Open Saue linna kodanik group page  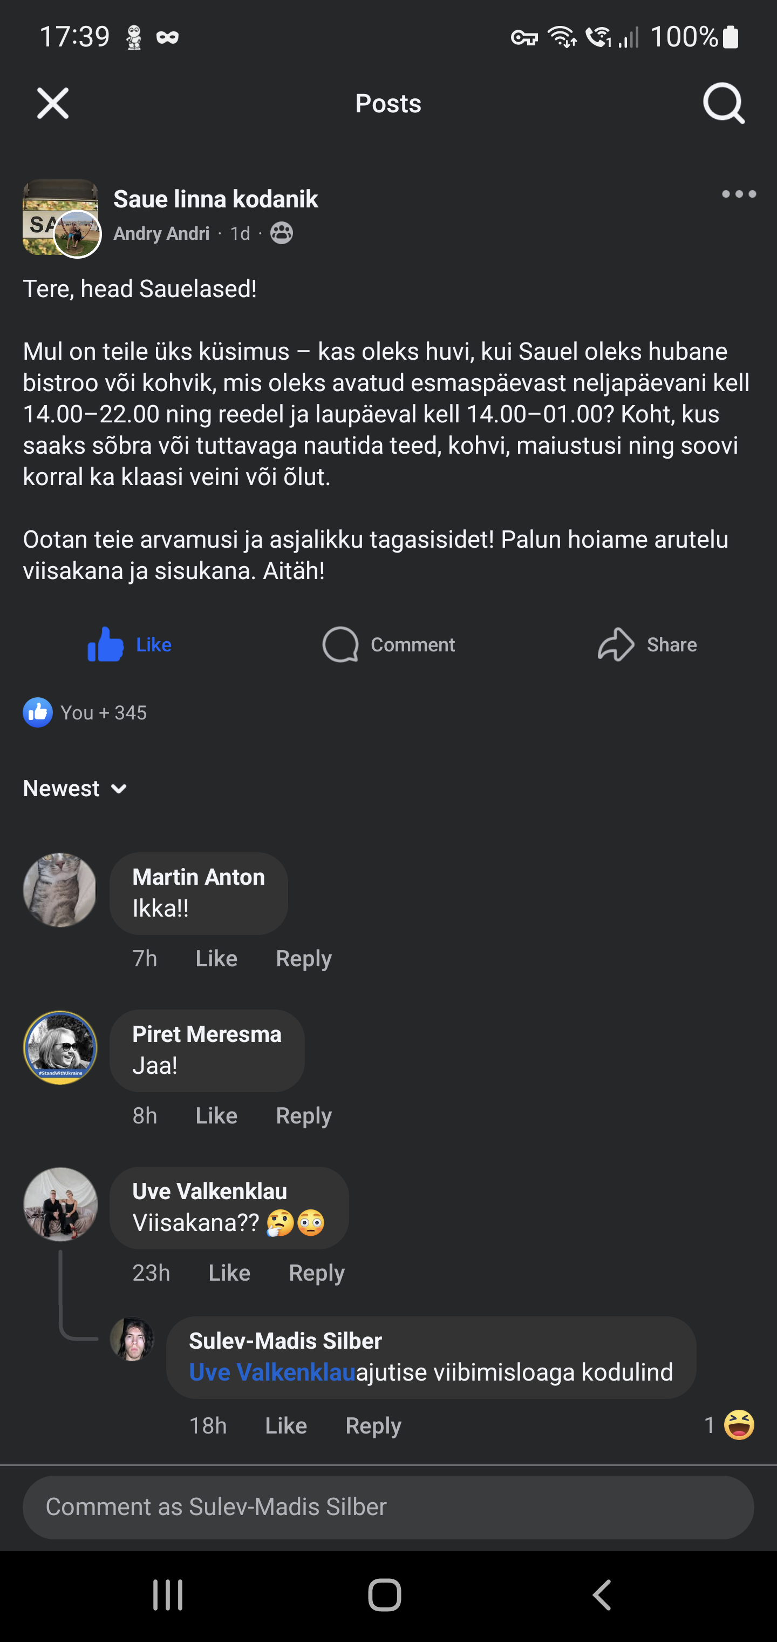215,199
